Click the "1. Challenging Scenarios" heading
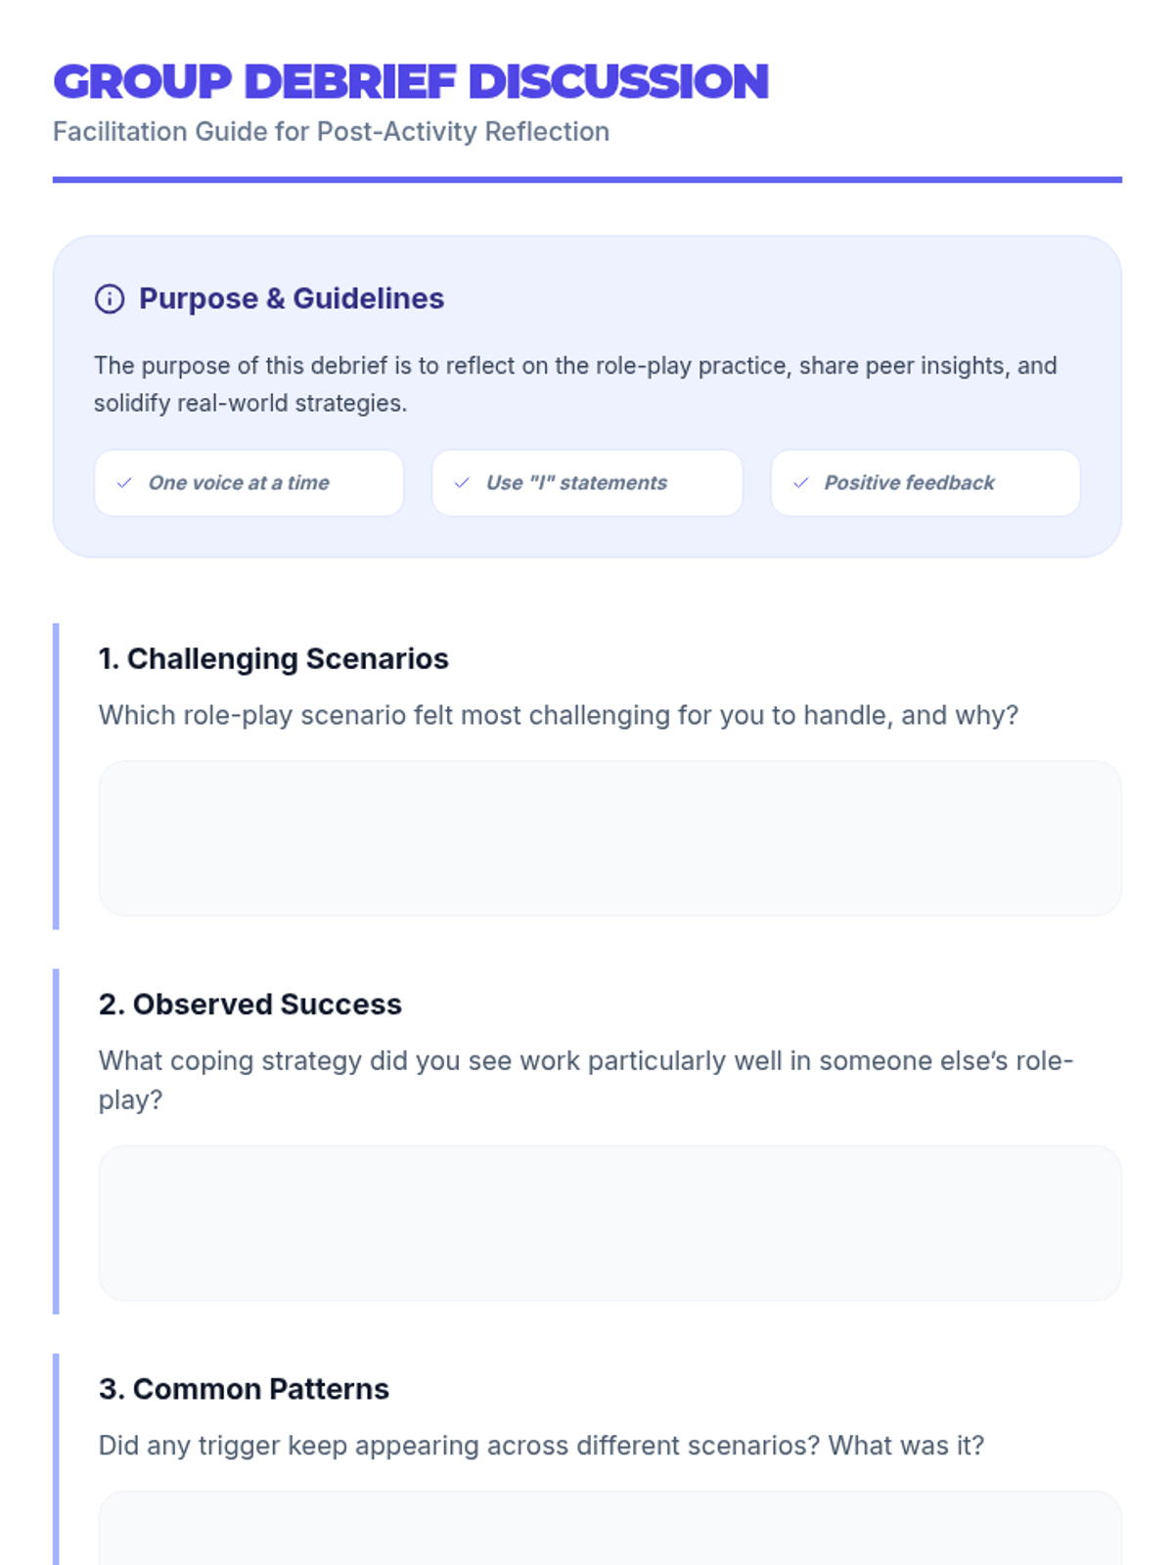This screenshot has width=1174, height=1565. click(x=273, y=659)
